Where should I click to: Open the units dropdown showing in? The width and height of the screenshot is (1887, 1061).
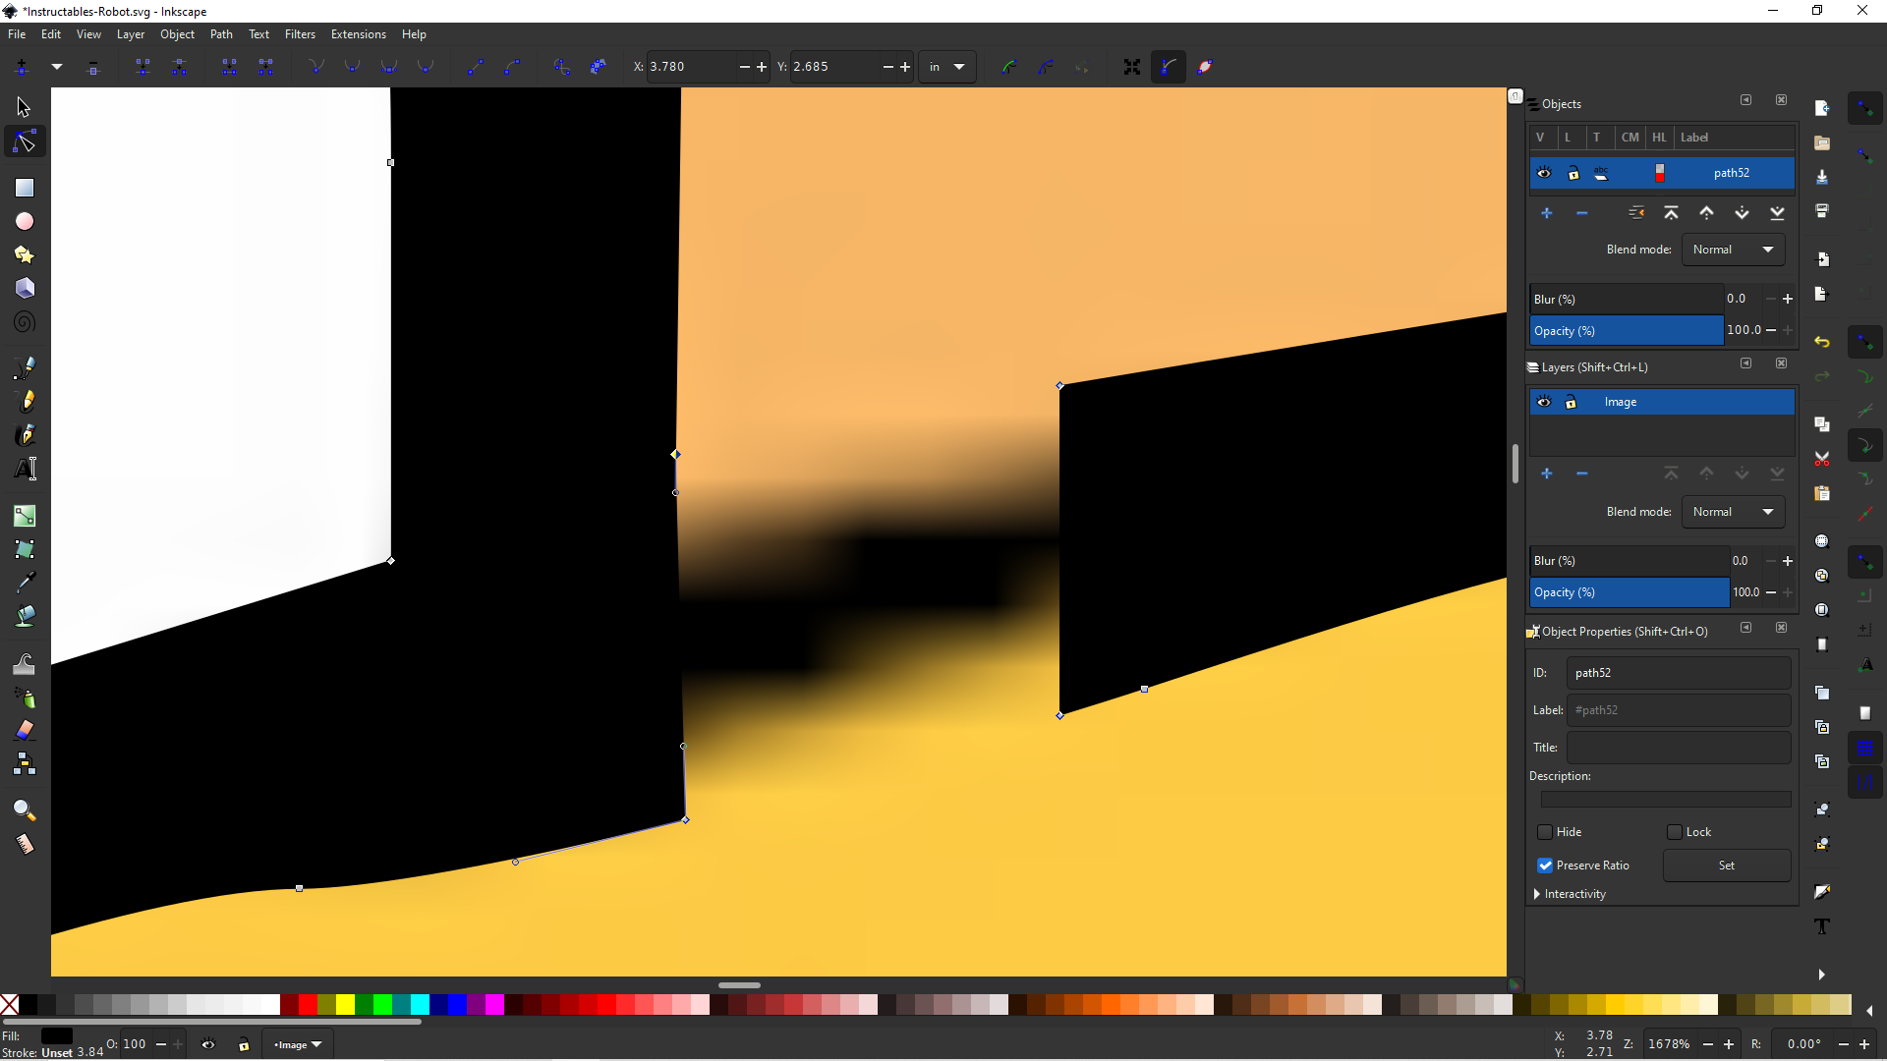947,67
